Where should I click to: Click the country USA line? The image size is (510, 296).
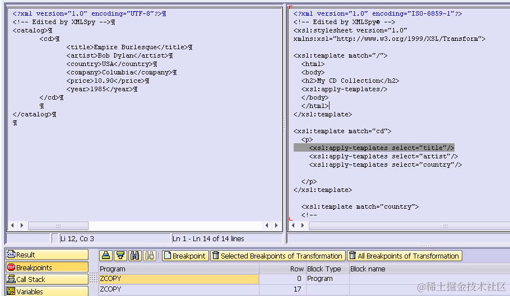click(x=112, y=64)
